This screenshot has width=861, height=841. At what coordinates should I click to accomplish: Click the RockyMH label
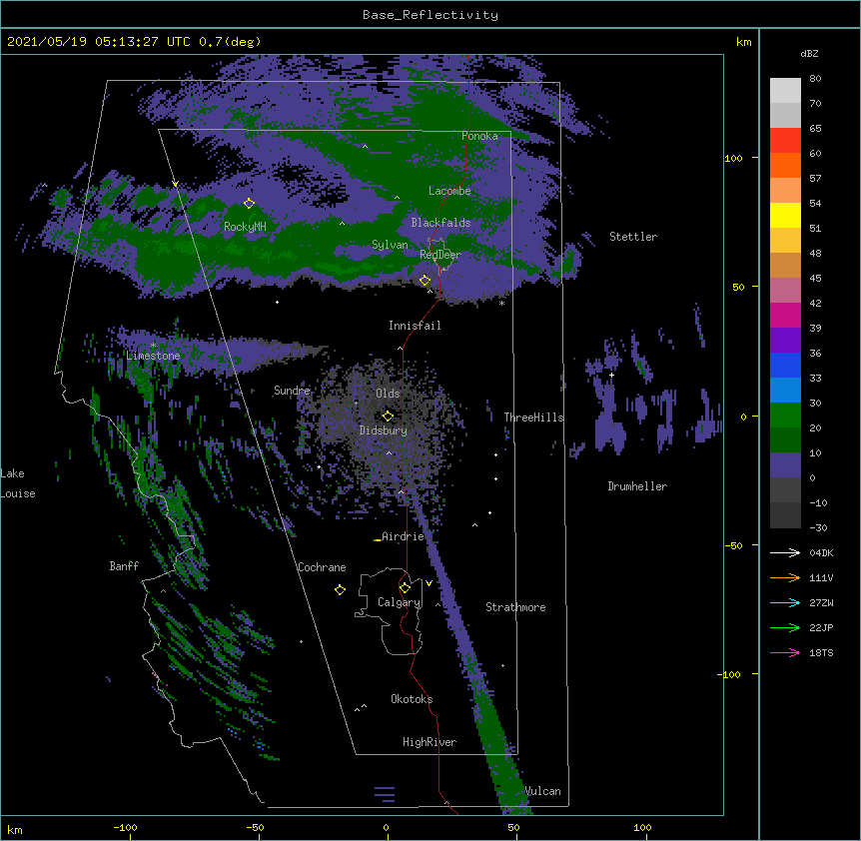click(245, 227)
